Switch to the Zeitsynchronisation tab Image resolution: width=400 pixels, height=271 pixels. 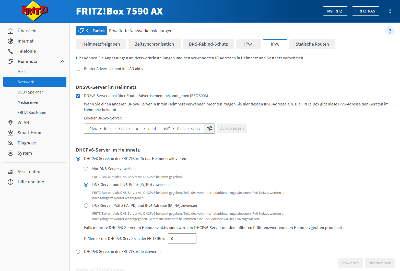click(155, 44)
